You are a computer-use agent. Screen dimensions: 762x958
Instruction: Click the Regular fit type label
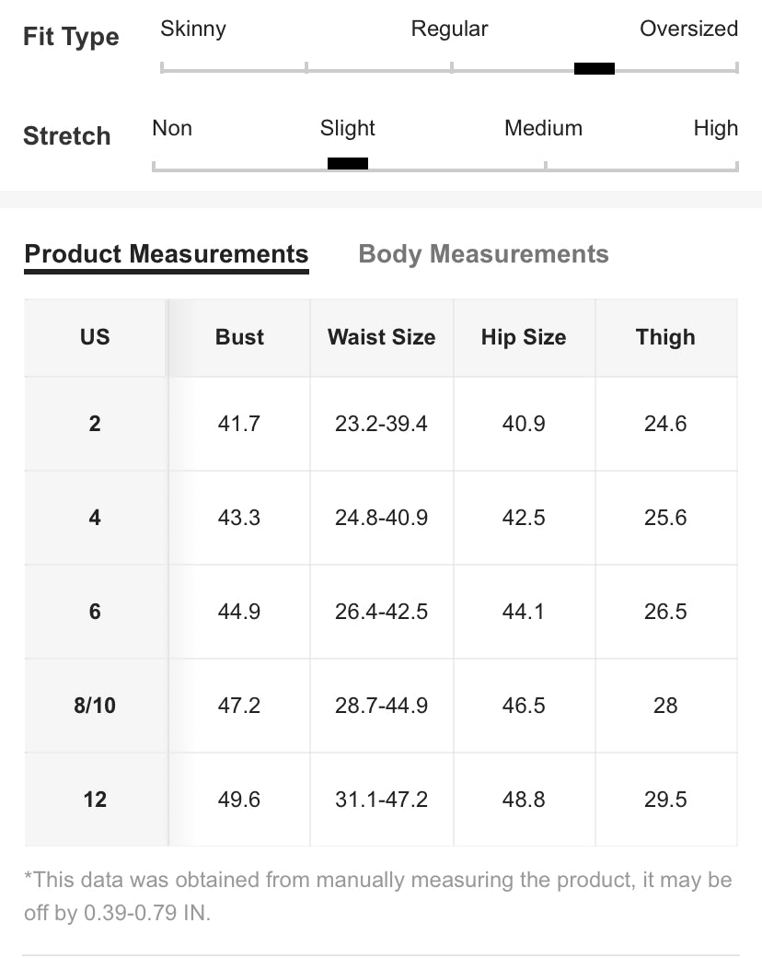(x=449, y=29)
